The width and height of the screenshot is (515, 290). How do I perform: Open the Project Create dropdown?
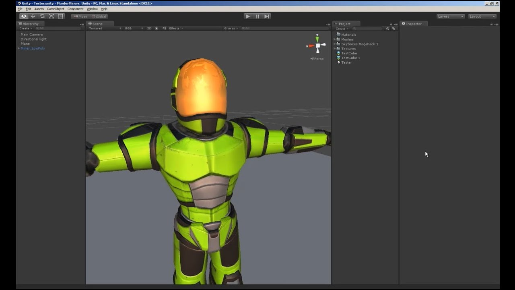342,29
